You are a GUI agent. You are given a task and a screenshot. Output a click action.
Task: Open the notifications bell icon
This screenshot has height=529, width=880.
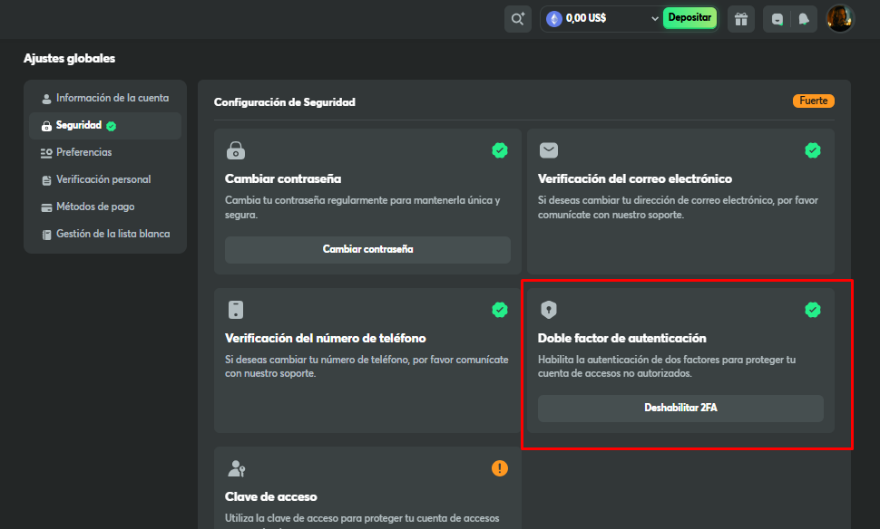point(802,17)
